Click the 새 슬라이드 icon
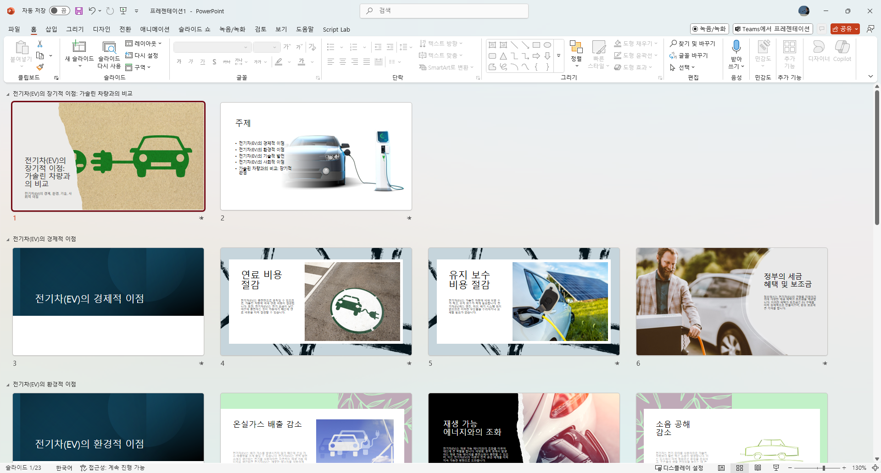 [x=79, y=47]
